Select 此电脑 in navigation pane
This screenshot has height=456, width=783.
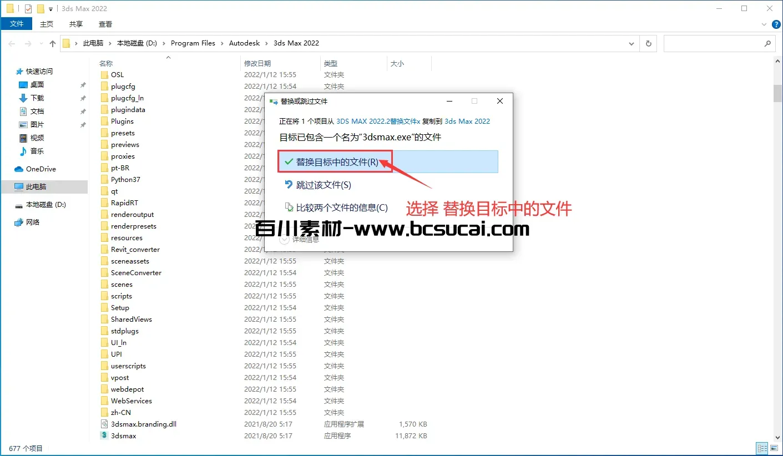coord(36,187)
